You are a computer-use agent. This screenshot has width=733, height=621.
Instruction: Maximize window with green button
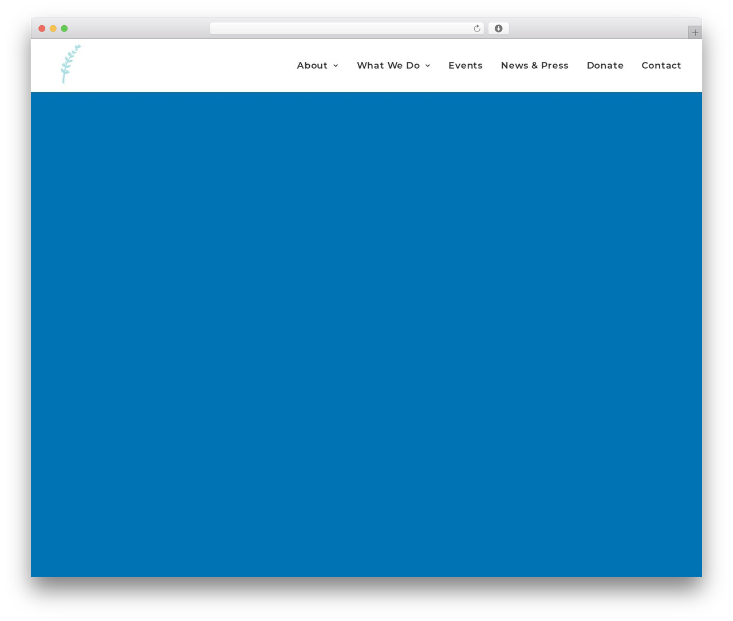pyautogui.click(x=64, y=29)
